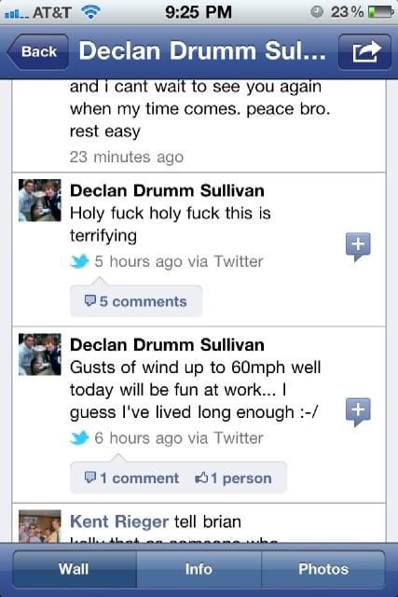Tap the Wi-Fi icon in status bar
Screen dimensions: 398x597
[91, 12]
